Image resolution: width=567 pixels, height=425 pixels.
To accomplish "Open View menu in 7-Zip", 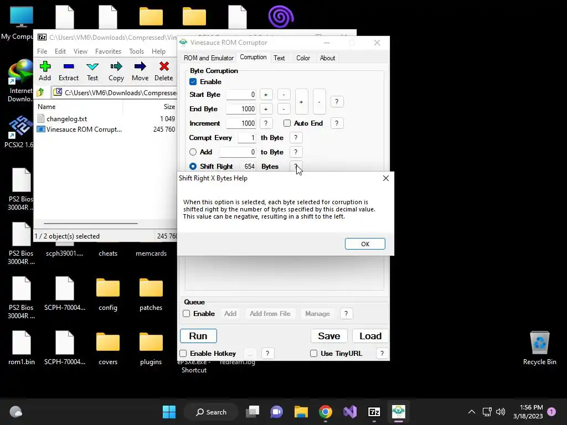I will pos(80,51).
